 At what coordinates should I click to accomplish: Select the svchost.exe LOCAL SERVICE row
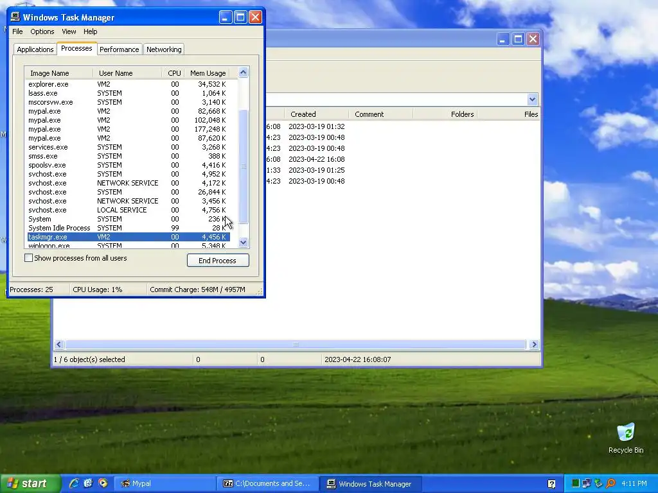128,210
